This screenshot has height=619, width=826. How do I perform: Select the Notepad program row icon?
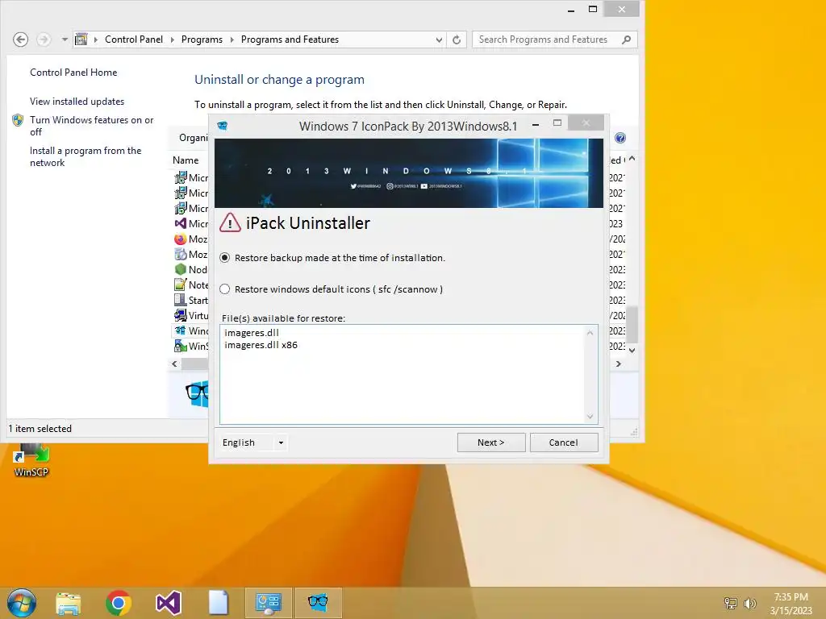pos(180,285)
